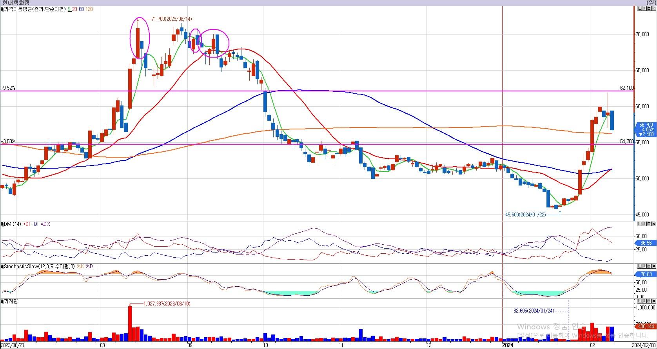Select the +DI legend label
This screenshot has width=657, height=349.
click(26, 224)
